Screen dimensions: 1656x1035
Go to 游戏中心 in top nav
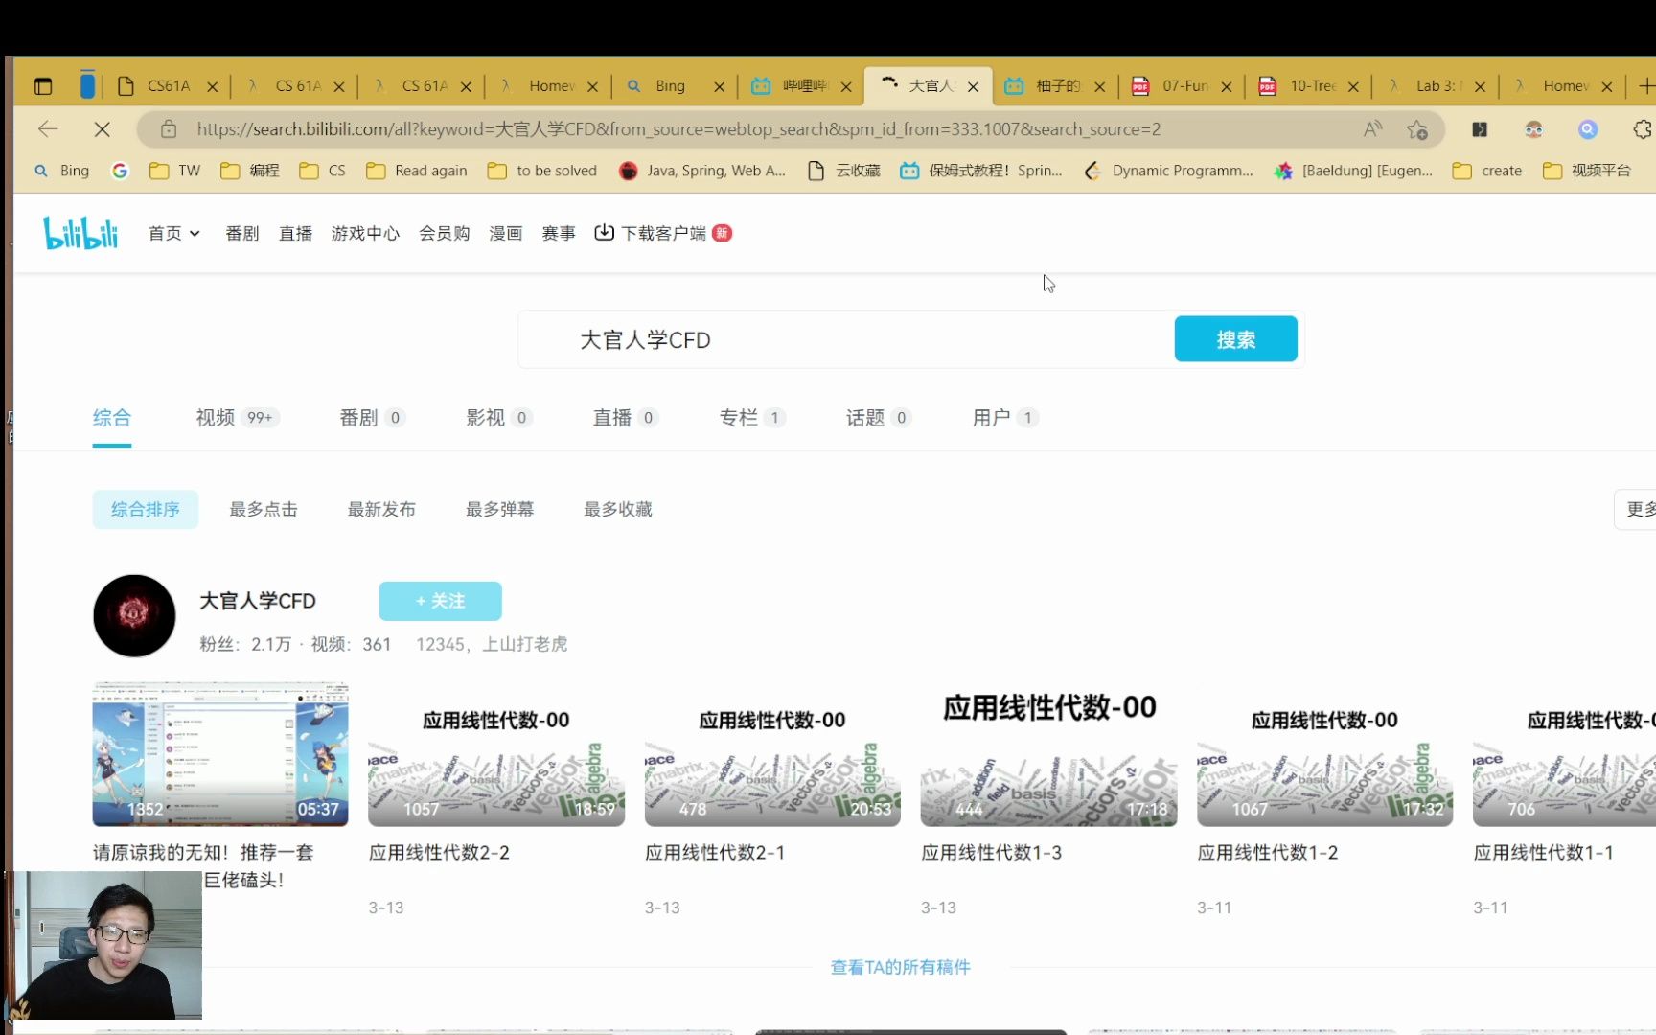365,233
